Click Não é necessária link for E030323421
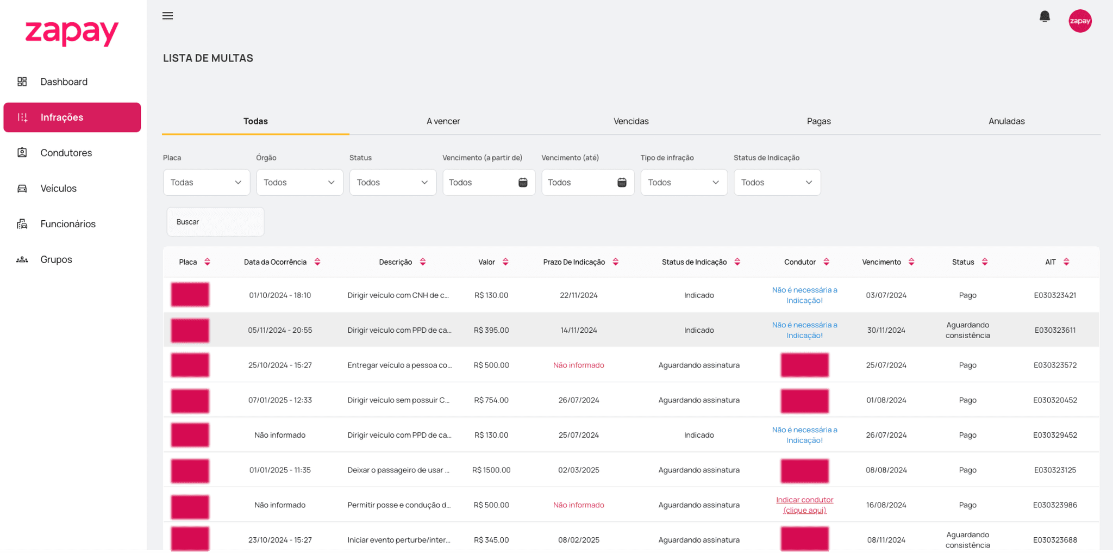Viewport: 1113px width, 553px height. (804, 295)
